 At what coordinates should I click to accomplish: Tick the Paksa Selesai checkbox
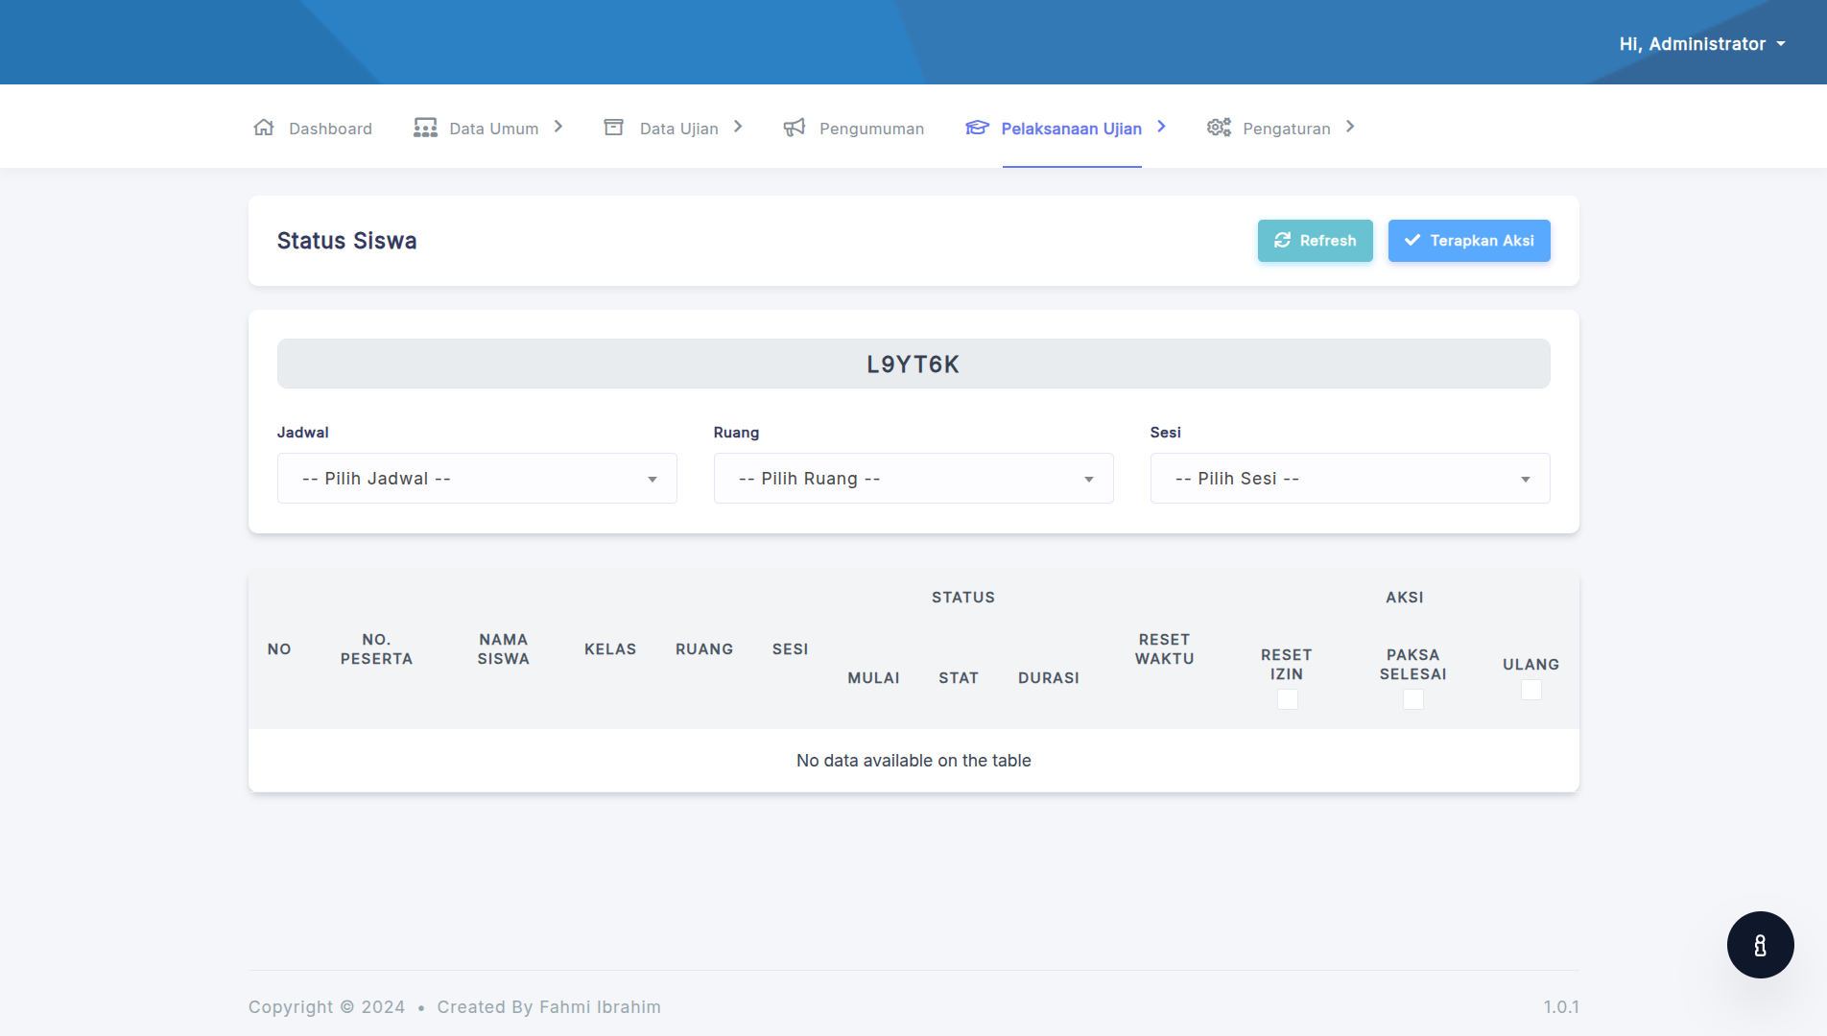click(1412, 699)
